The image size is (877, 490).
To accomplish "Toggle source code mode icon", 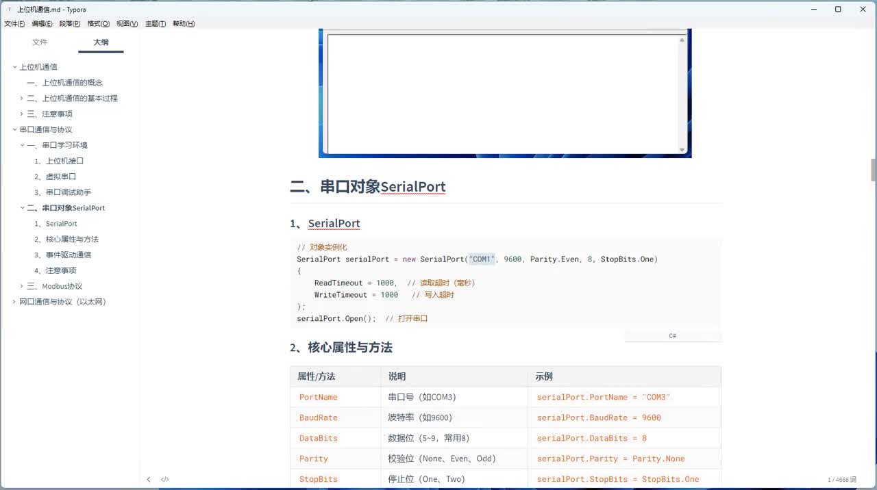I will (165, 480).
